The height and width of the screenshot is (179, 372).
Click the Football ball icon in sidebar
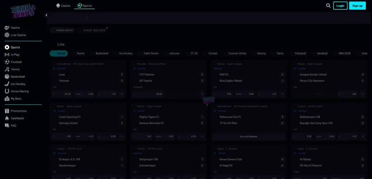[x=7, y=62]
